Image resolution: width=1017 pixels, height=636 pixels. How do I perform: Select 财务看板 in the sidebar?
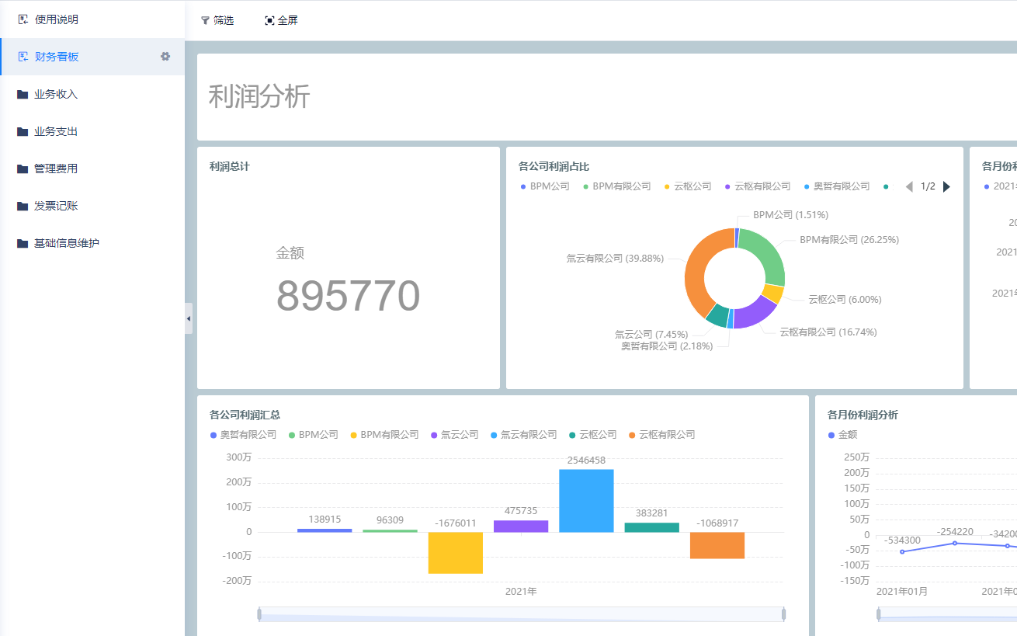pyautogui.click(x=92, y=57)
